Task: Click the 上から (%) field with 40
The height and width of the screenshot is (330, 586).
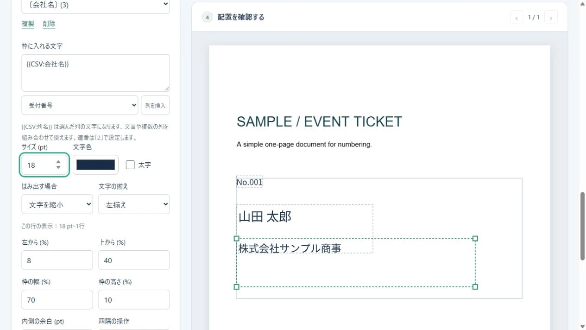Action: (134, 260)
